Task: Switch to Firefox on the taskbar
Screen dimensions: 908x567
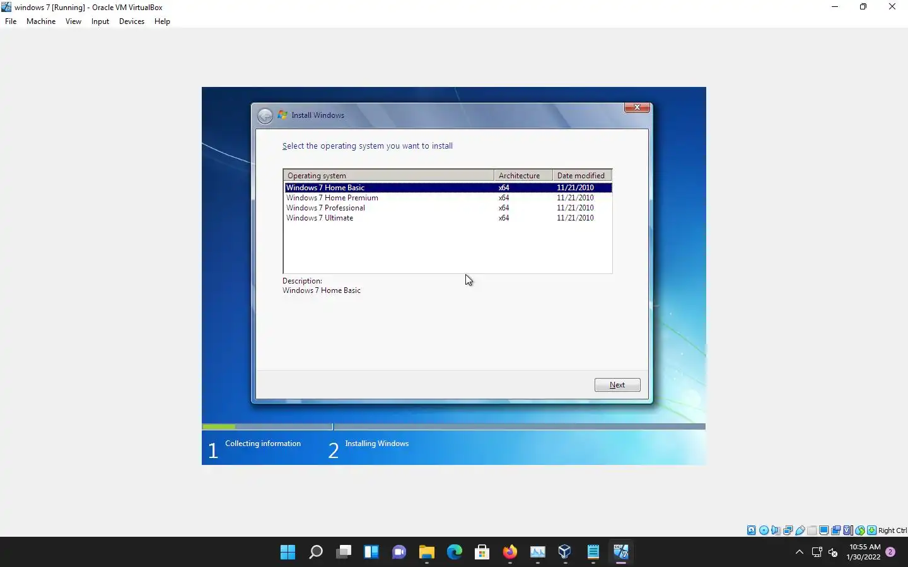Action: coord(510,552)
